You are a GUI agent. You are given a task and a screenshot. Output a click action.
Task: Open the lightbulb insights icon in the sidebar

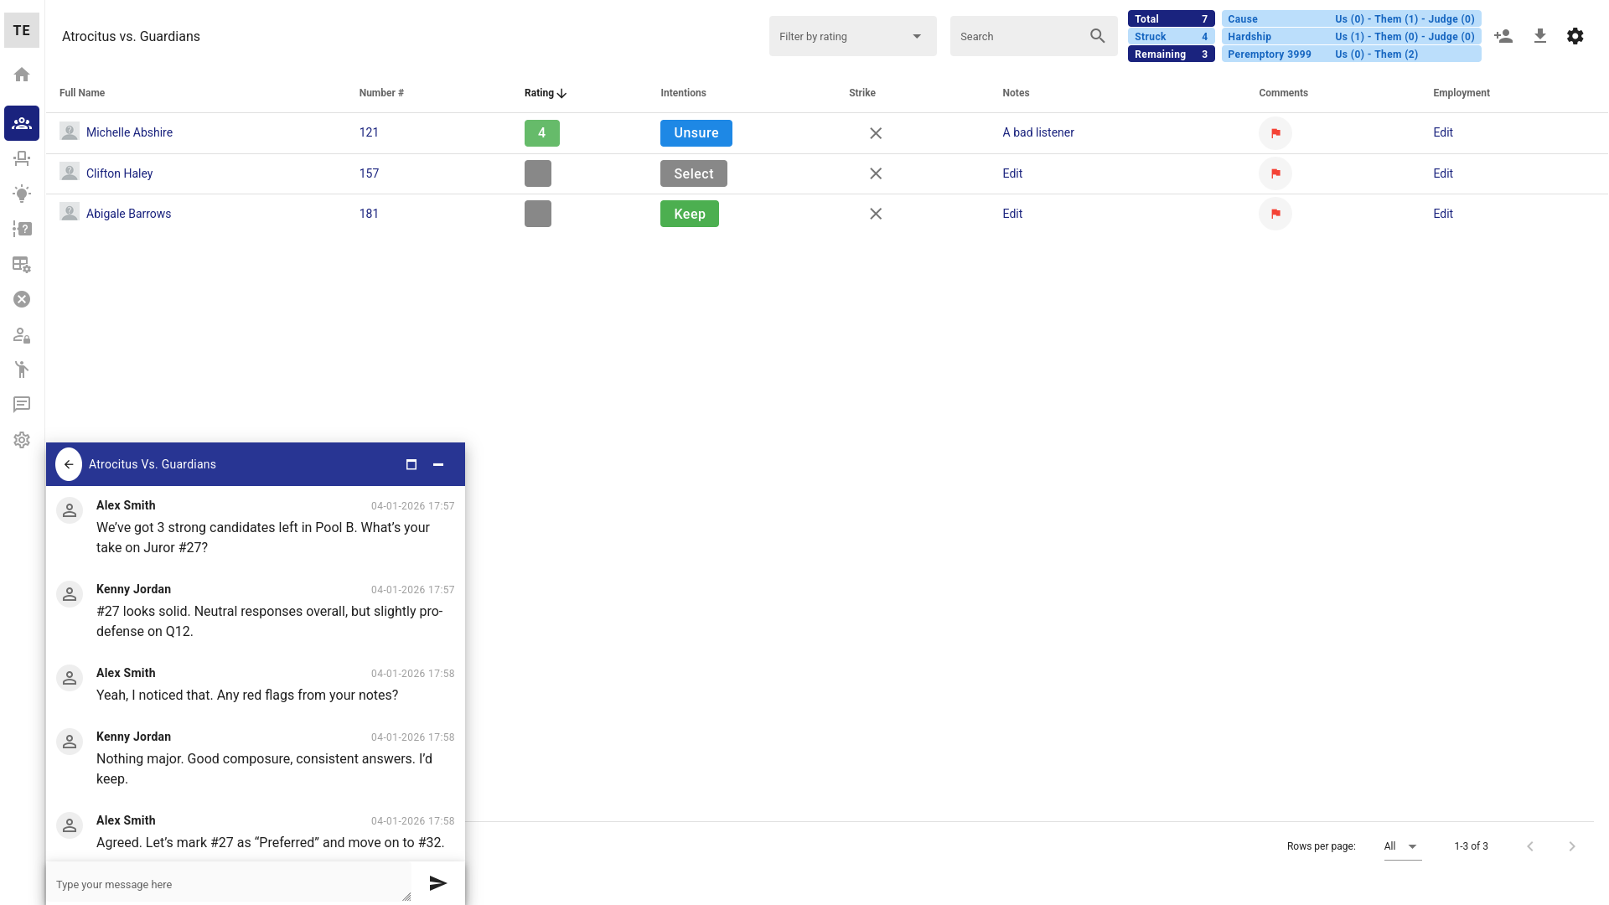click(x=22, y=194)
